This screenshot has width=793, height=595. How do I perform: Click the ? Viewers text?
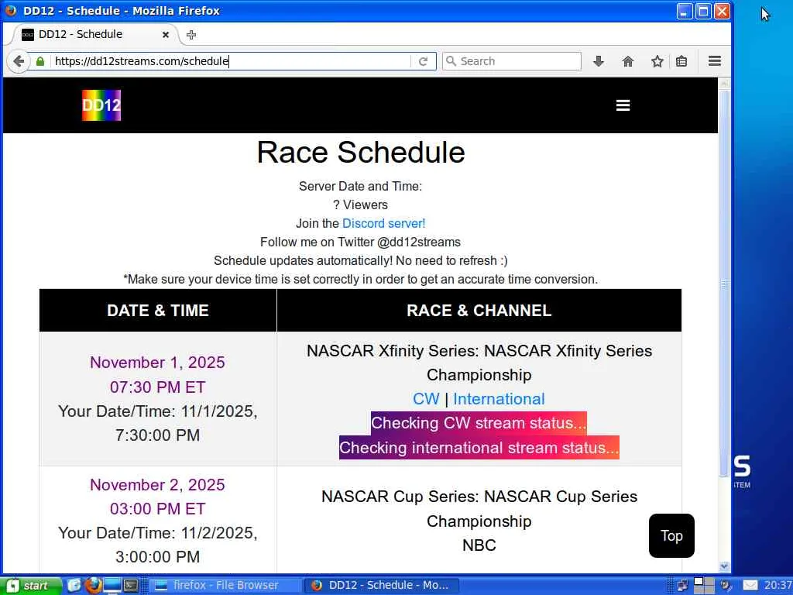click(x=360, y=205)
